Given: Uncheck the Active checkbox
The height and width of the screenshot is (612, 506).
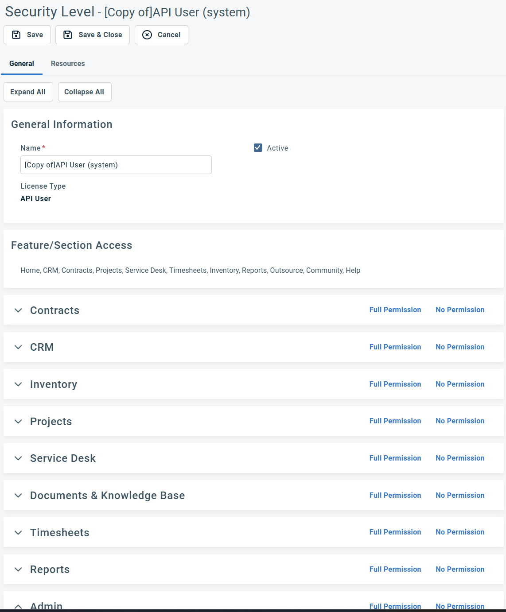Looking at the screenshot, I should click(258, 148).
